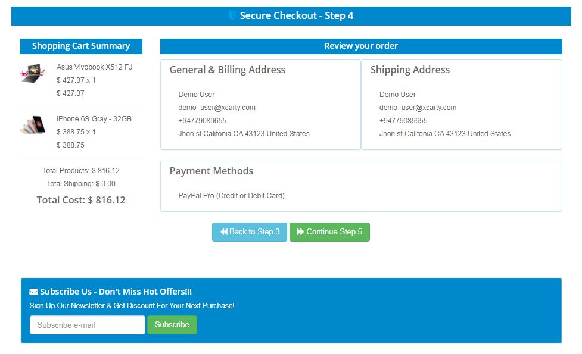Click the forward arrows icon on Continue button

point(300,232)
